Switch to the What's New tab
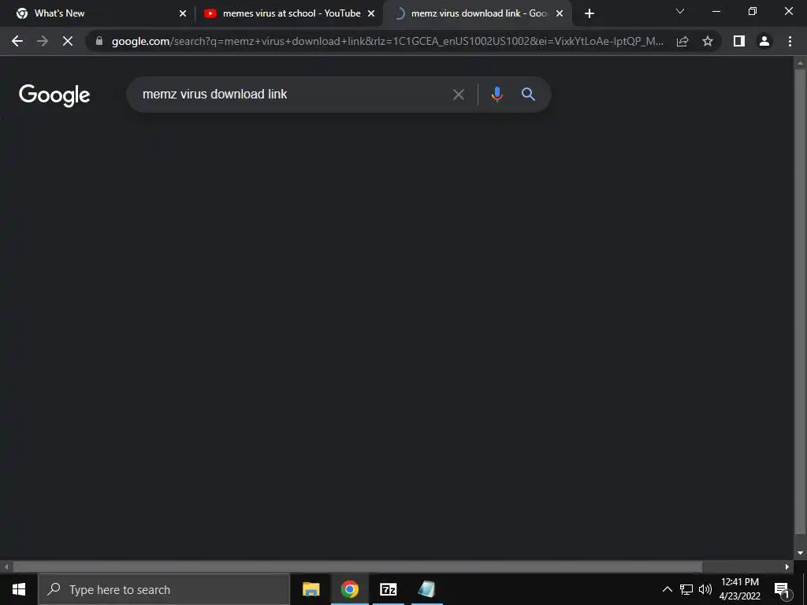Screen dimensions: 807x605 pos(98,13)
